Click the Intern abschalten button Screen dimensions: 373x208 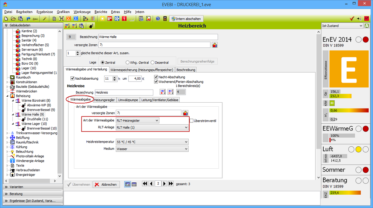point(186,19)
